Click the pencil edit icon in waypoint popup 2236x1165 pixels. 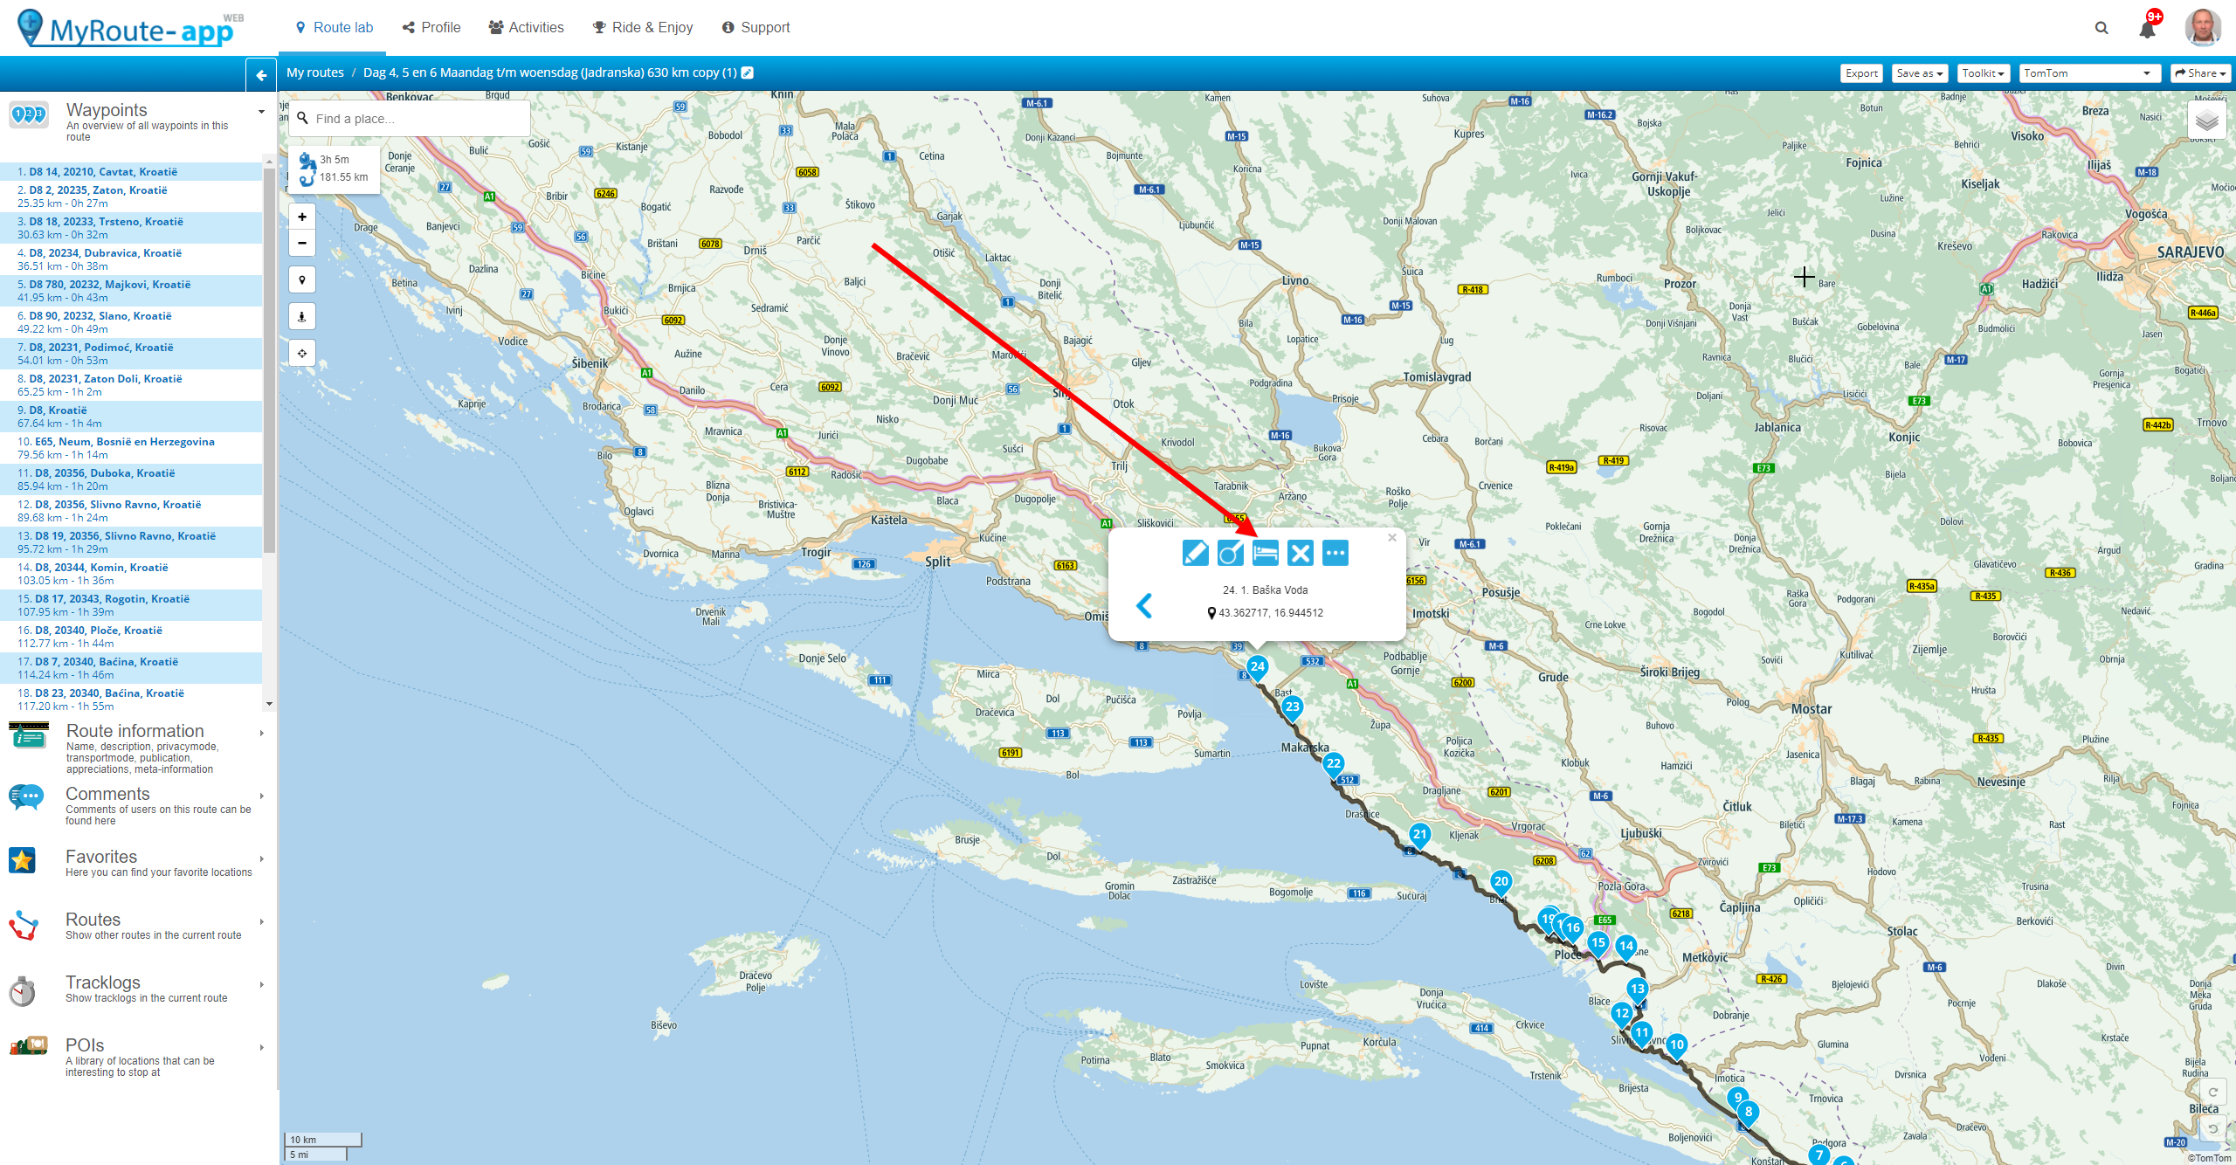pos(1195,553)
